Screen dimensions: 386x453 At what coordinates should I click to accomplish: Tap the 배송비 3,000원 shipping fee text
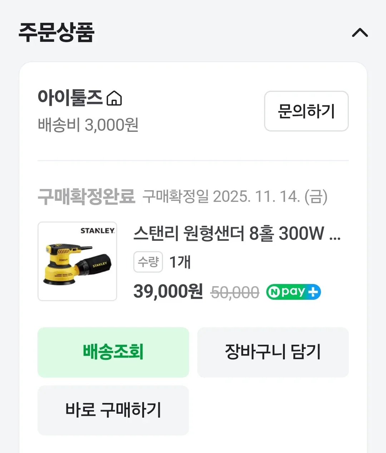click(88, 125)
